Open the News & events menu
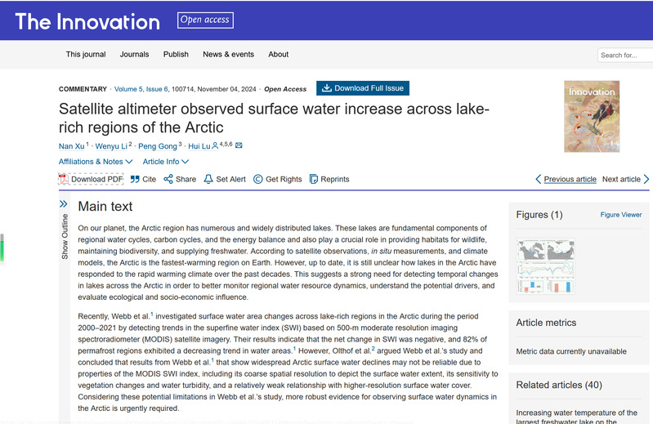Viewport: 653px width, 424px height. (228, 55)
